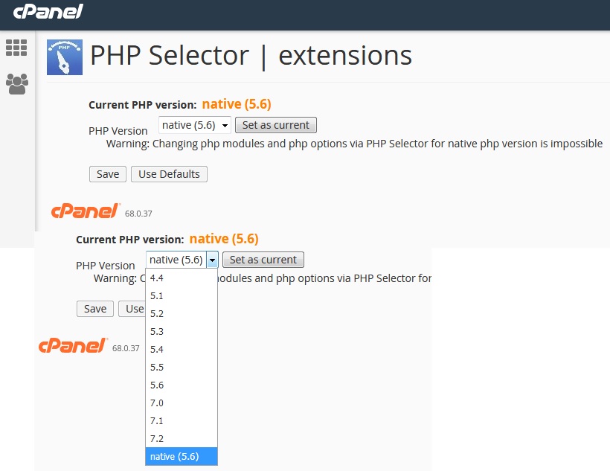
Task: Click the warning text ending in 'is impossible'
Action: pos(354,144)
